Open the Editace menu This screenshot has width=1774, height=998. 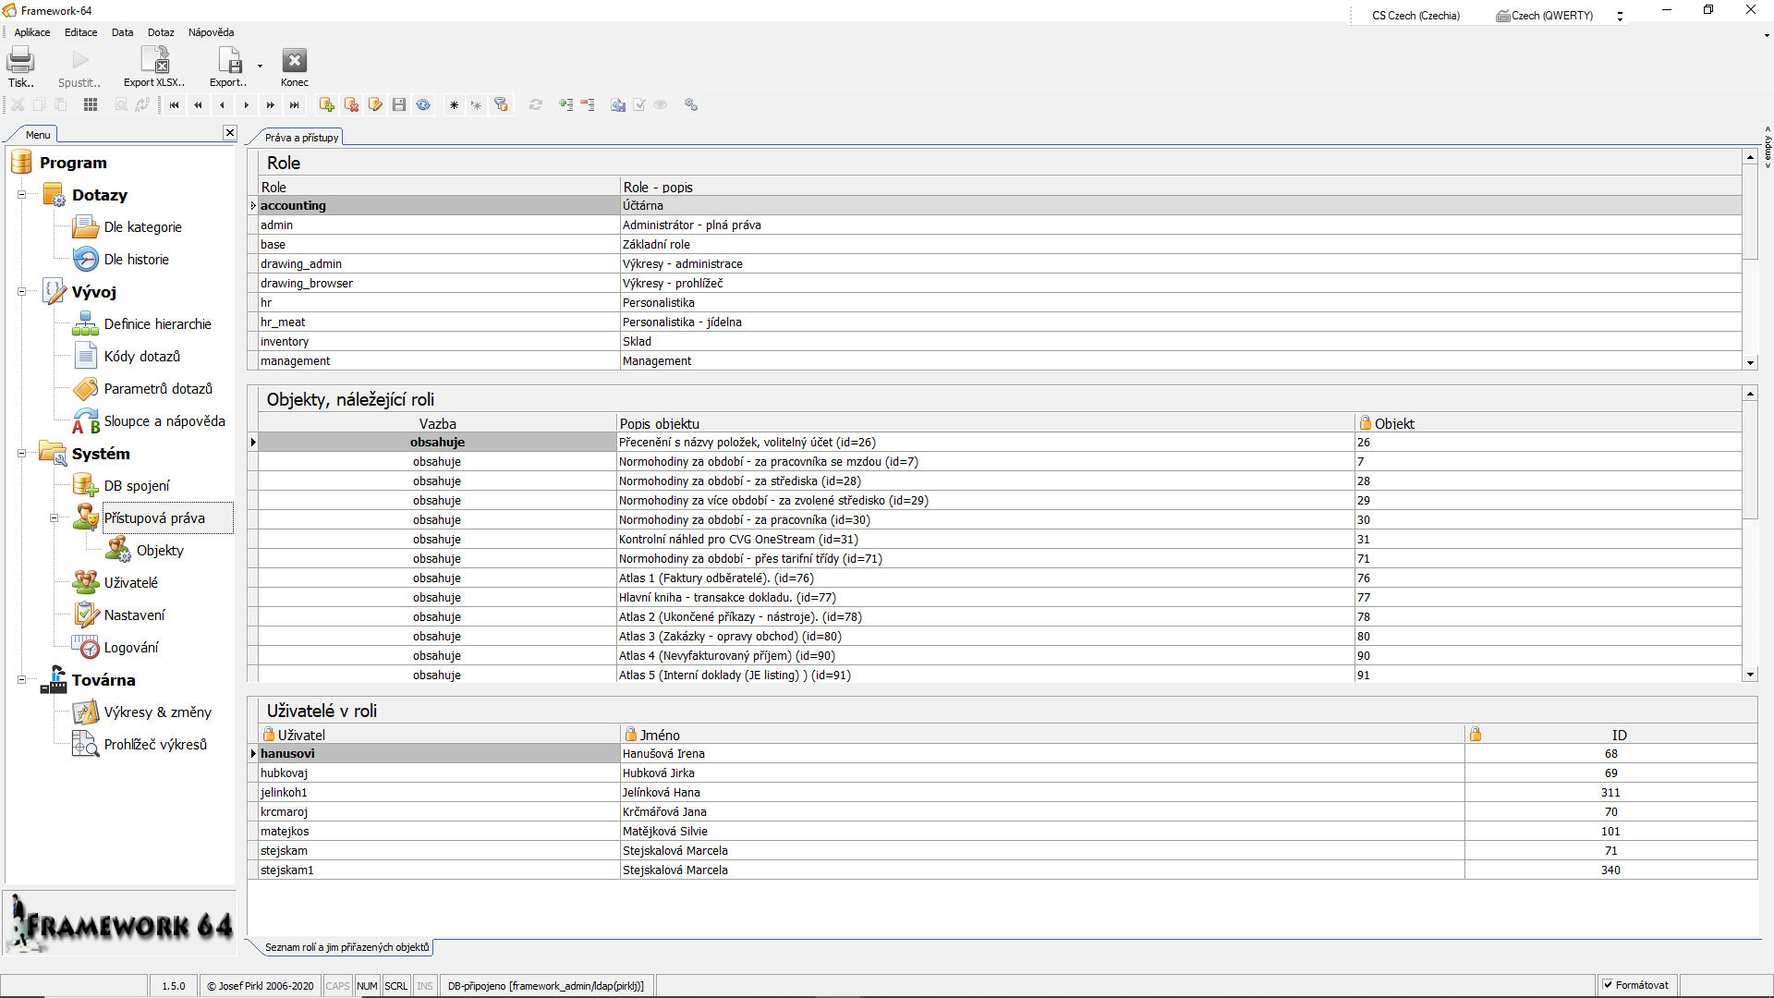click(x=81, y=32)
